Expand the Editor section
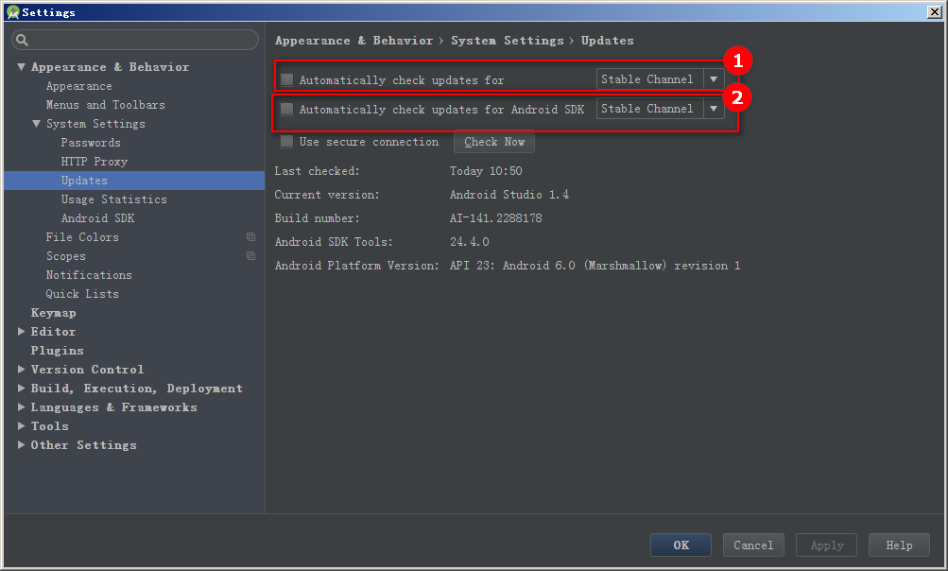The image size is (948, 571). tap(21, 332)
